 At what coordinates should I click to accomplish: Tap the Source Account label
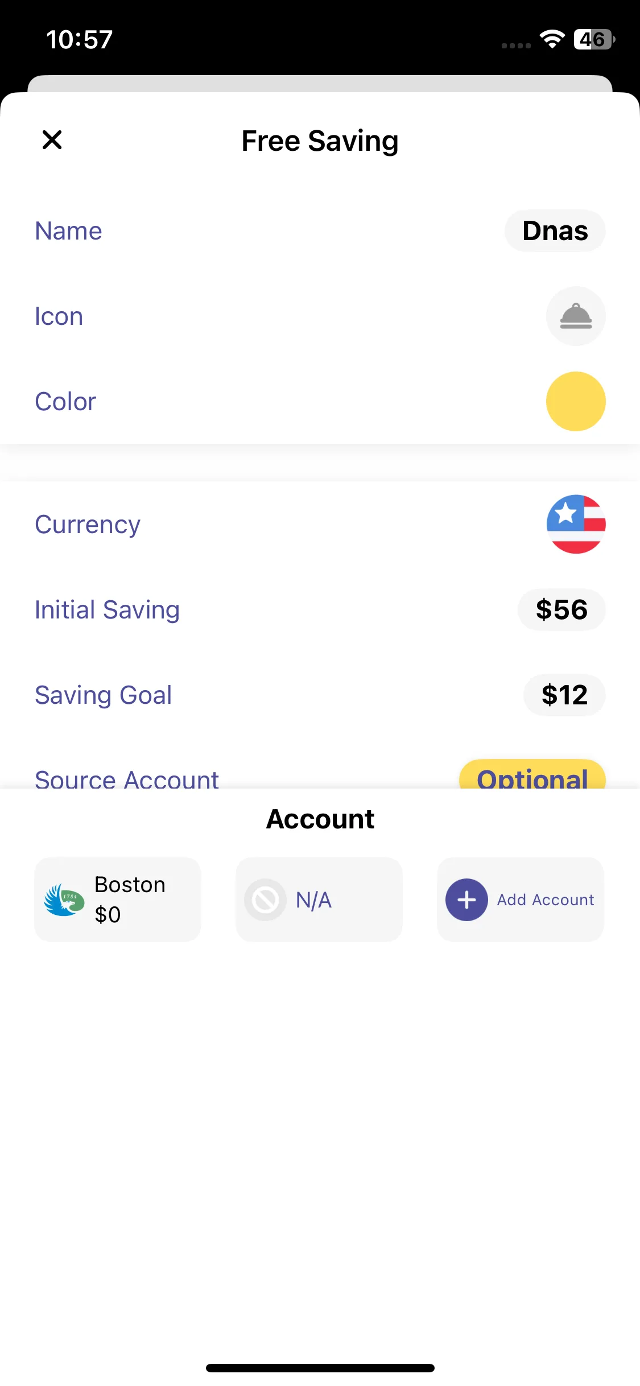[x=126, y=778]
